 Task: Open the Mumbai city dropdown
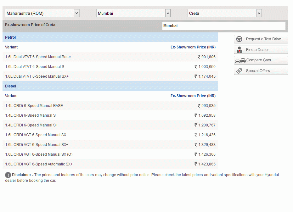133,13
